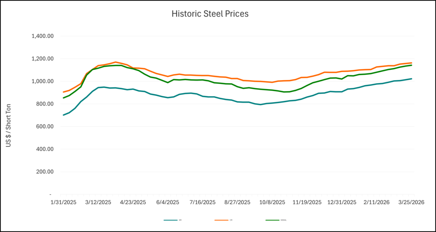Select the 3/12/2025 x-axis date label
Viewport: 436px width, 232px height.
point(98,203)
